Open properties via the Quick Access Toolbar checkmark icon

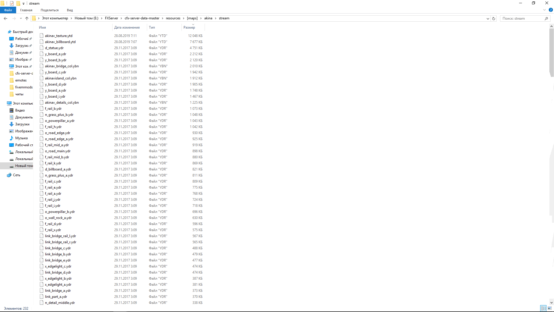(12, 3)
